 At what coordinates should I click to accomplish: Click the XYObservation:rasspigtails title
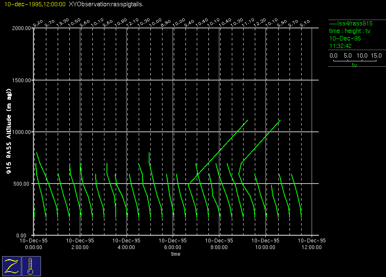(x=106, y=4)
